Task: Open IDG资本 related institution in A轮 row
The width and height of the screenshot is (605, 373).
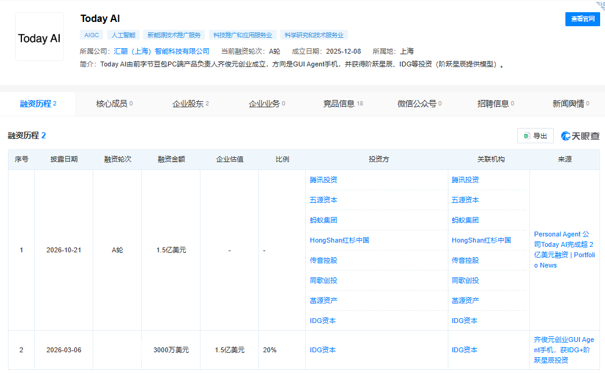Action: coord(464,321)
